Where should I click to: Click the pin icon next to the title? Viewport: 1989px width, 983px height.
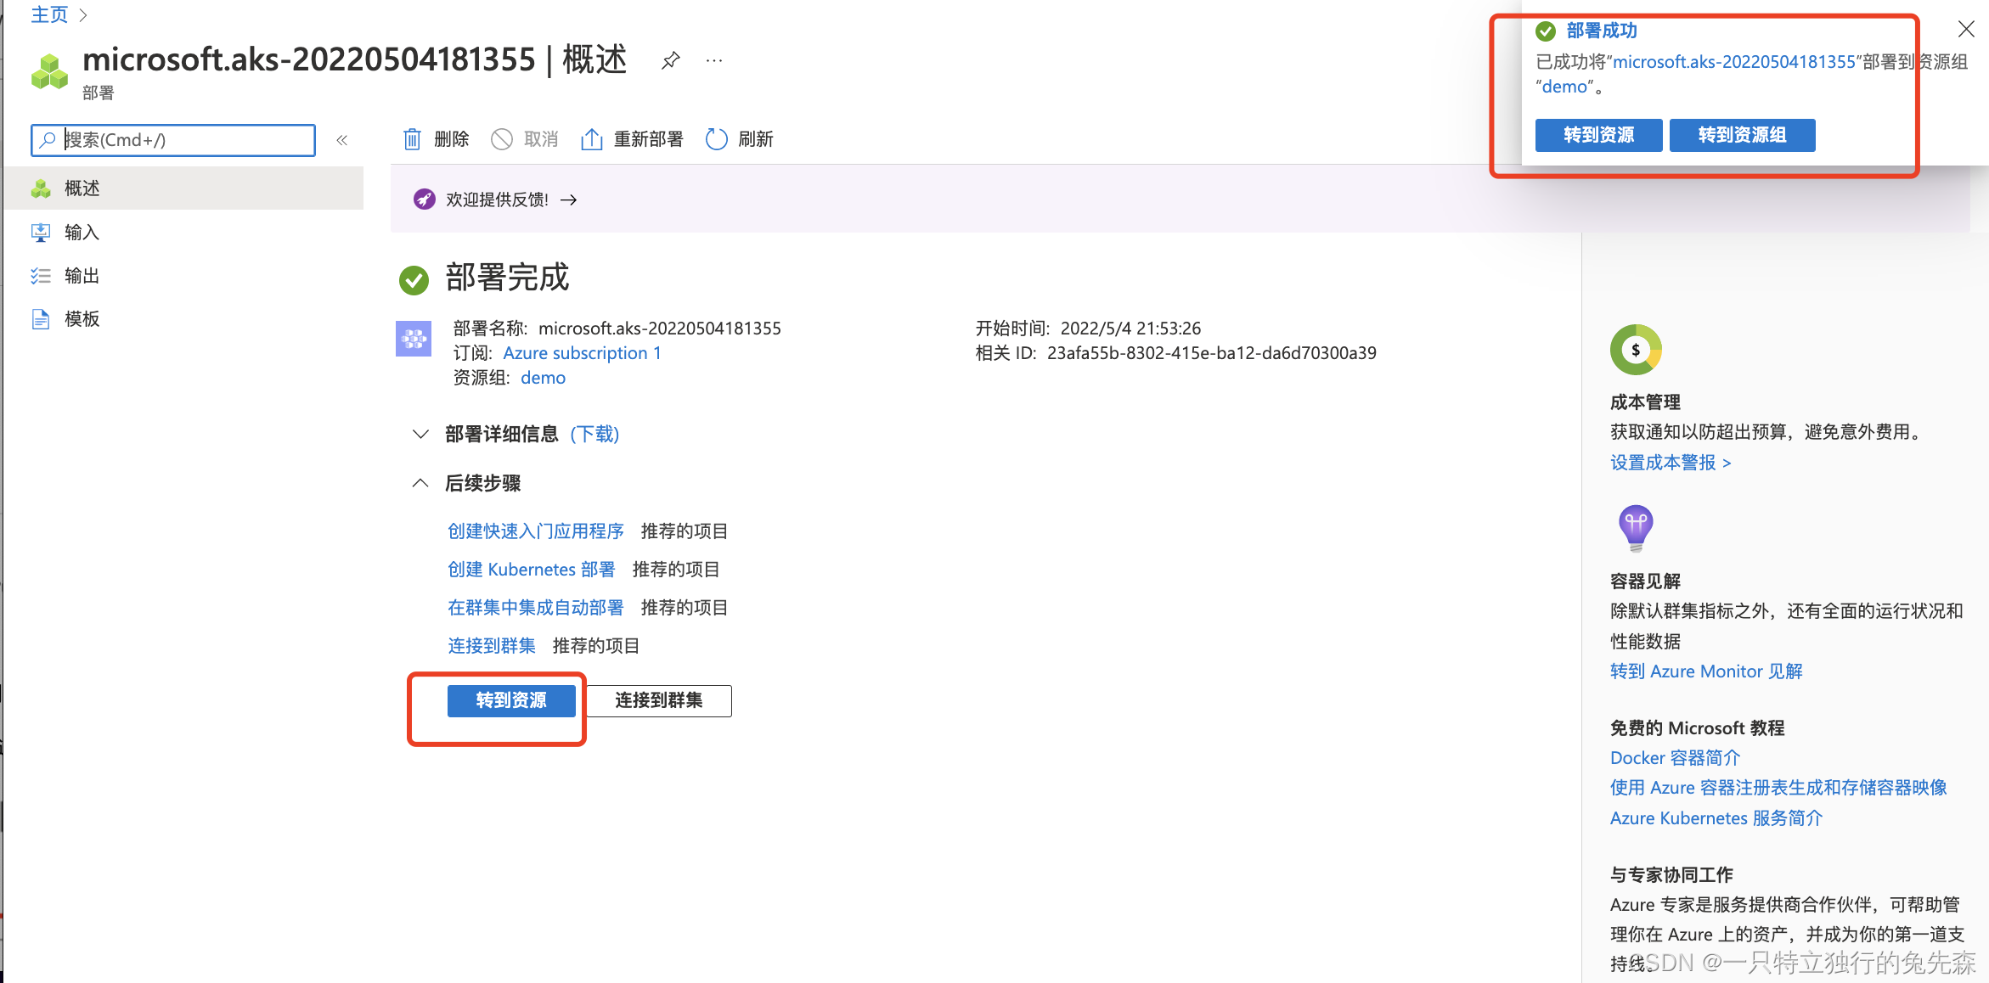(x=671, y=60)
